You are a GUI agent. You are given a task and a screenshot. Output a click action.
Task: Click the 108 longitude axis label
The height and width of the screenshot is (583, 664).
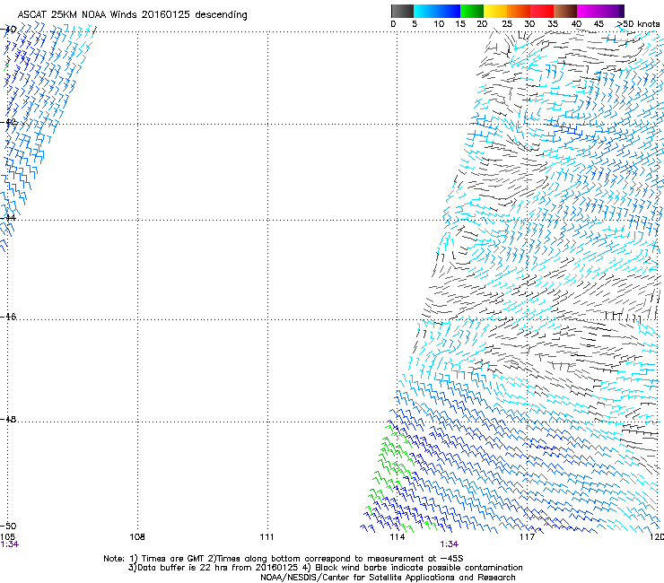click(137, 537)
